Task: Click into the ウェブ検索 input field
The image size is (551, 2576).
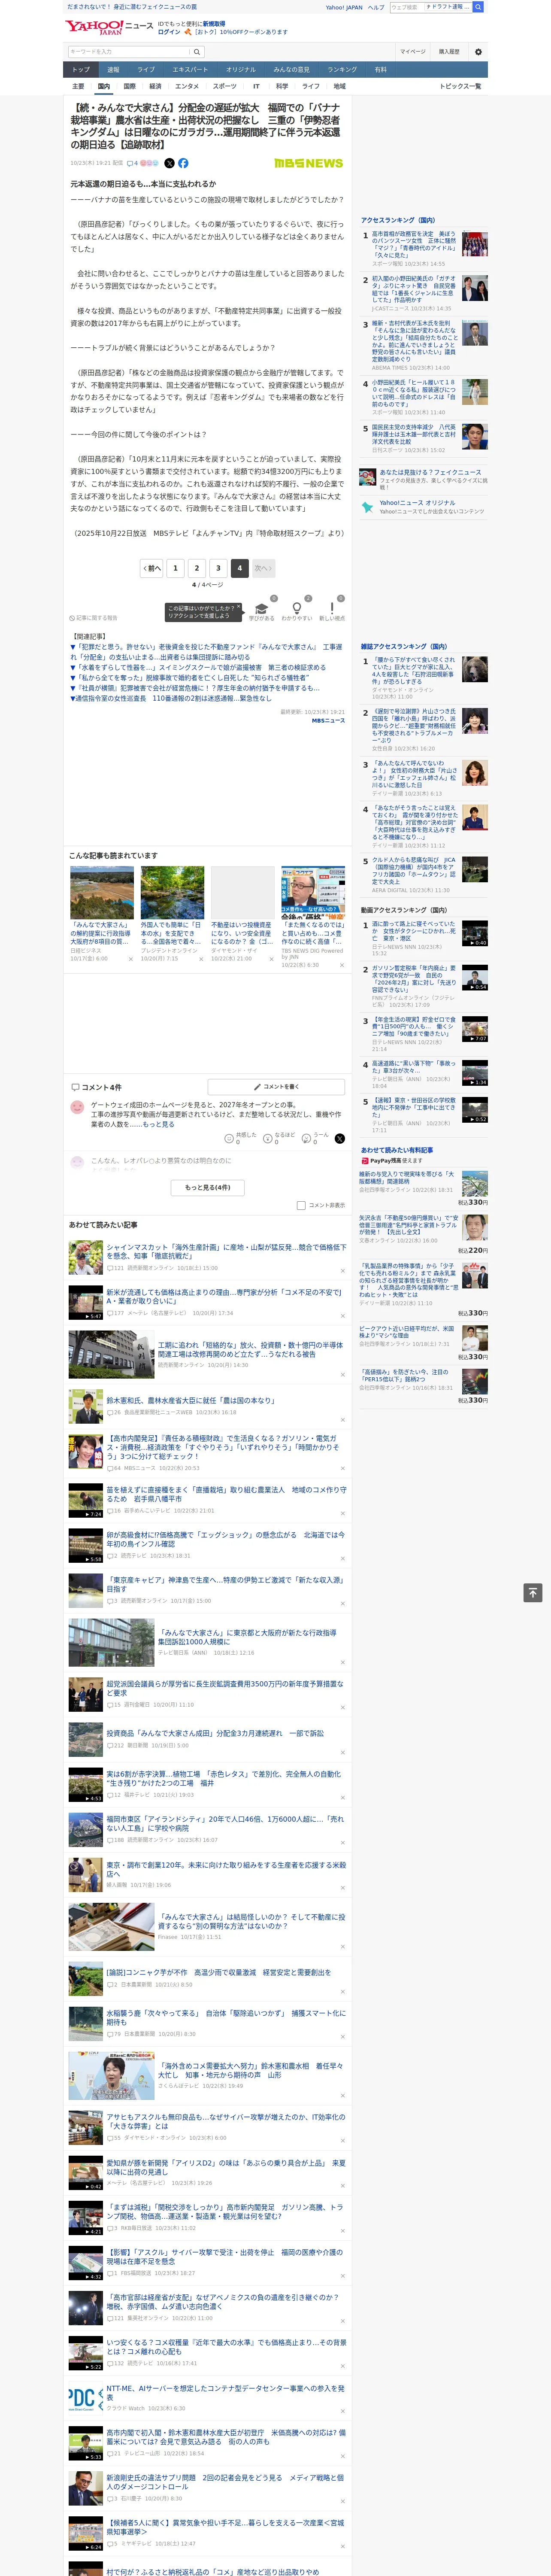Action: (406, 7)
